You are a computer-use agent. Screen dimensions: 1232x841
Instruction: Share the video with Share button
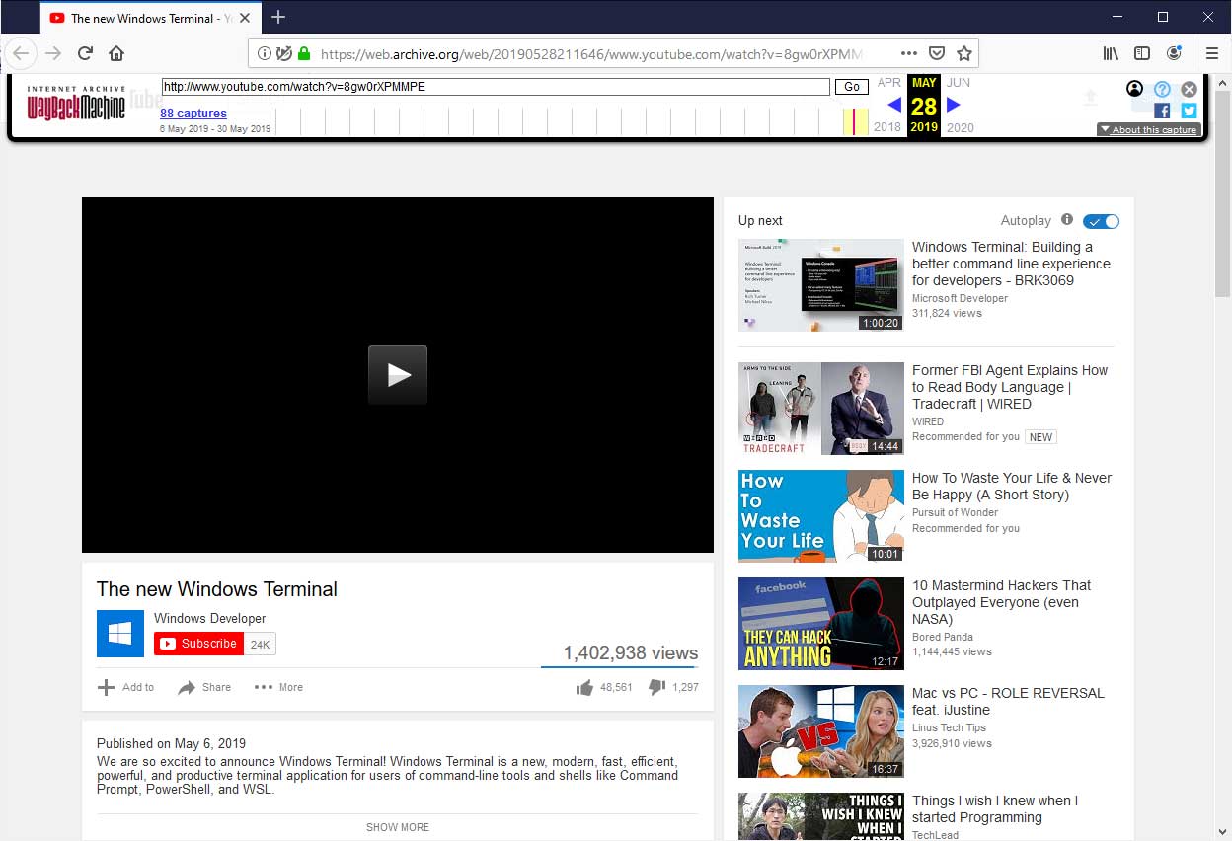(x=204, y=687)
